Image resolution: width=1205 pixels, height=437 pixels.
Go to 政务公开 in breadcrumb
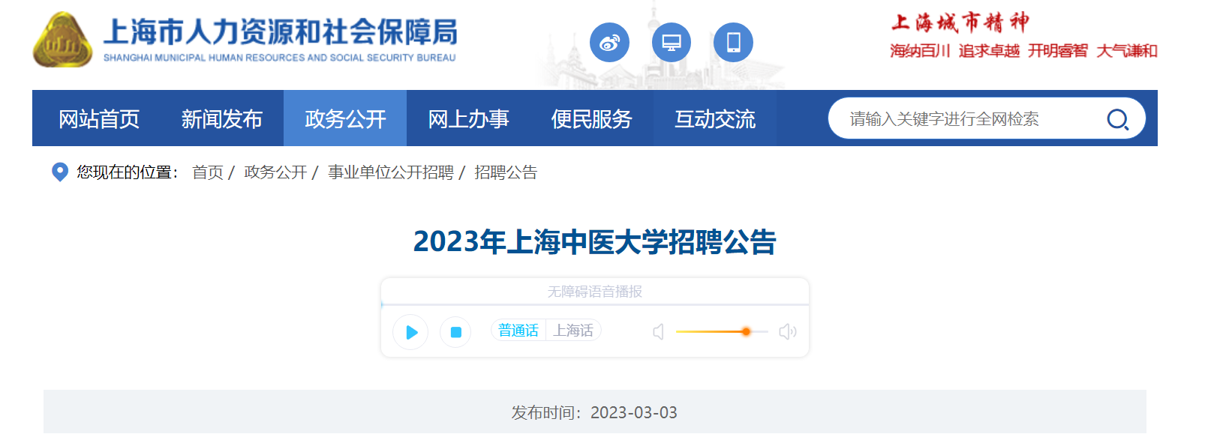pos(275,172)
